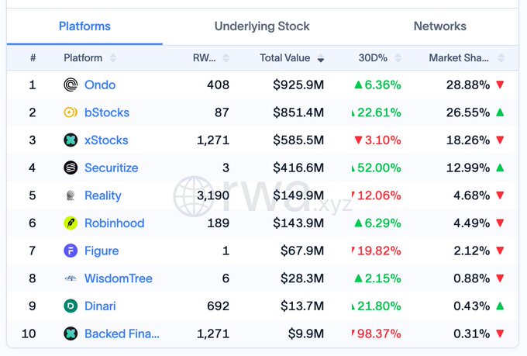Click the Robinhood feather logo
Viewport: 527px width, 356px height.
coord(71,223)
